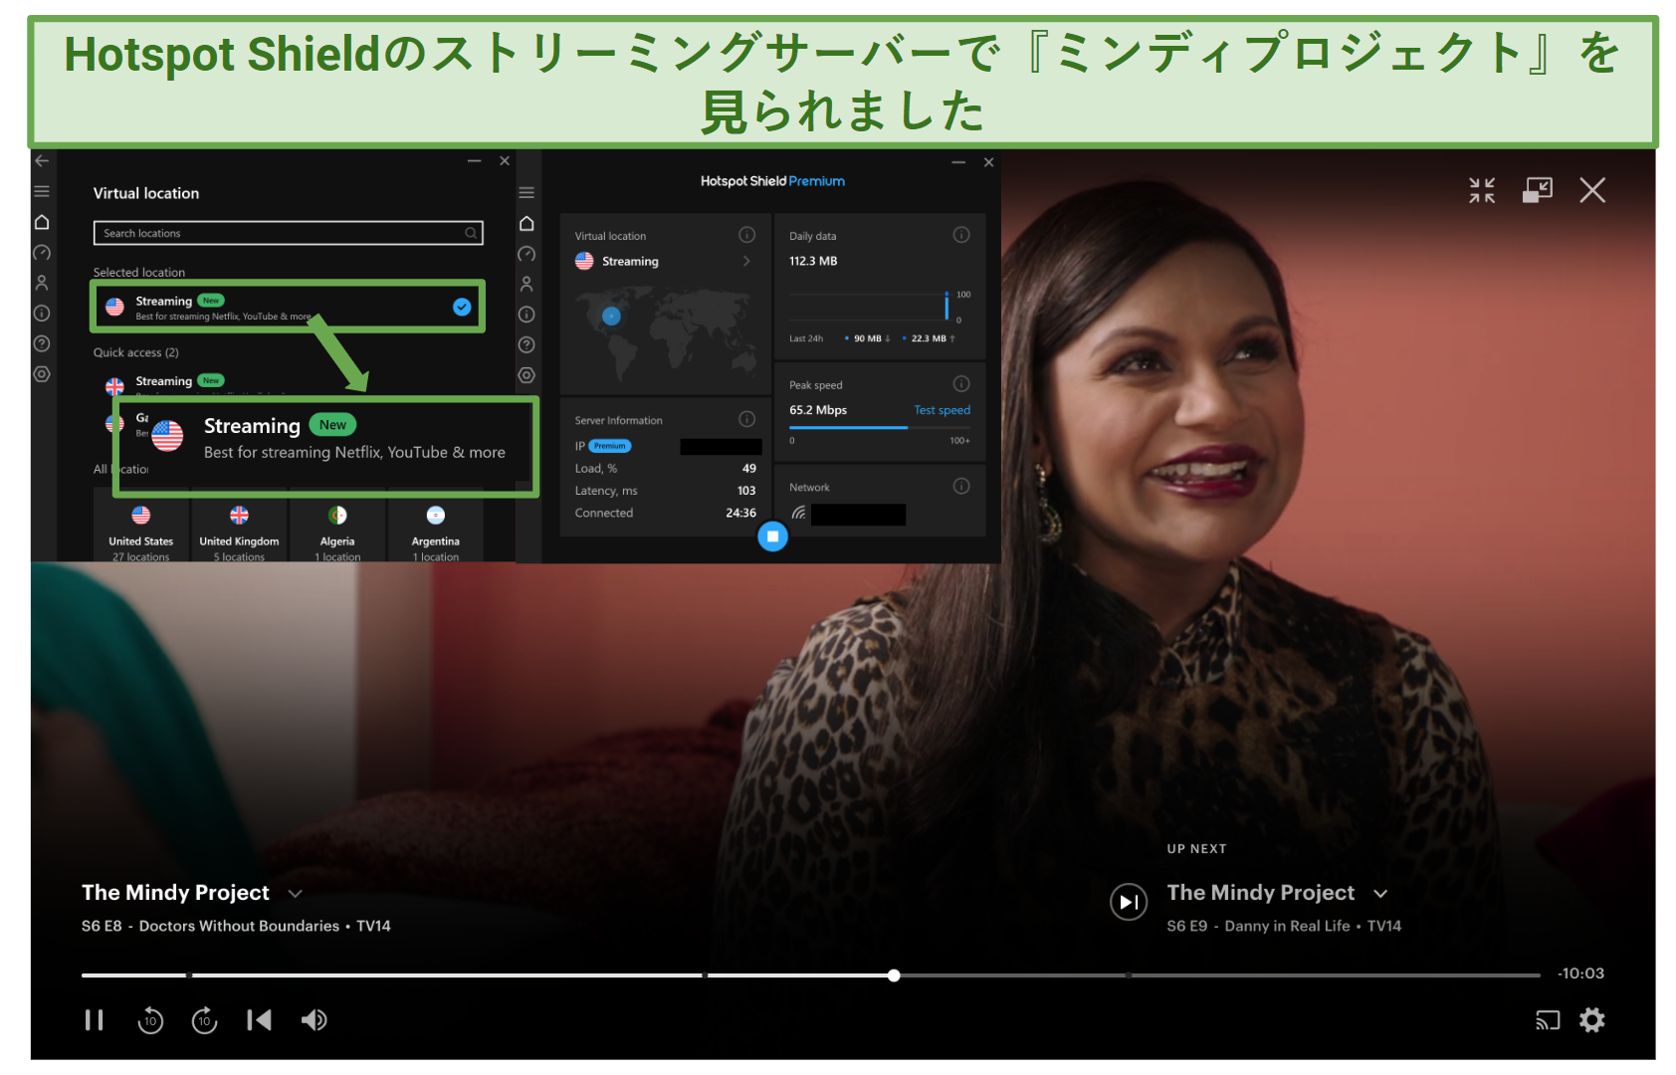
Task: Minimize the Virtual location window
Action: tap(475, 160)
